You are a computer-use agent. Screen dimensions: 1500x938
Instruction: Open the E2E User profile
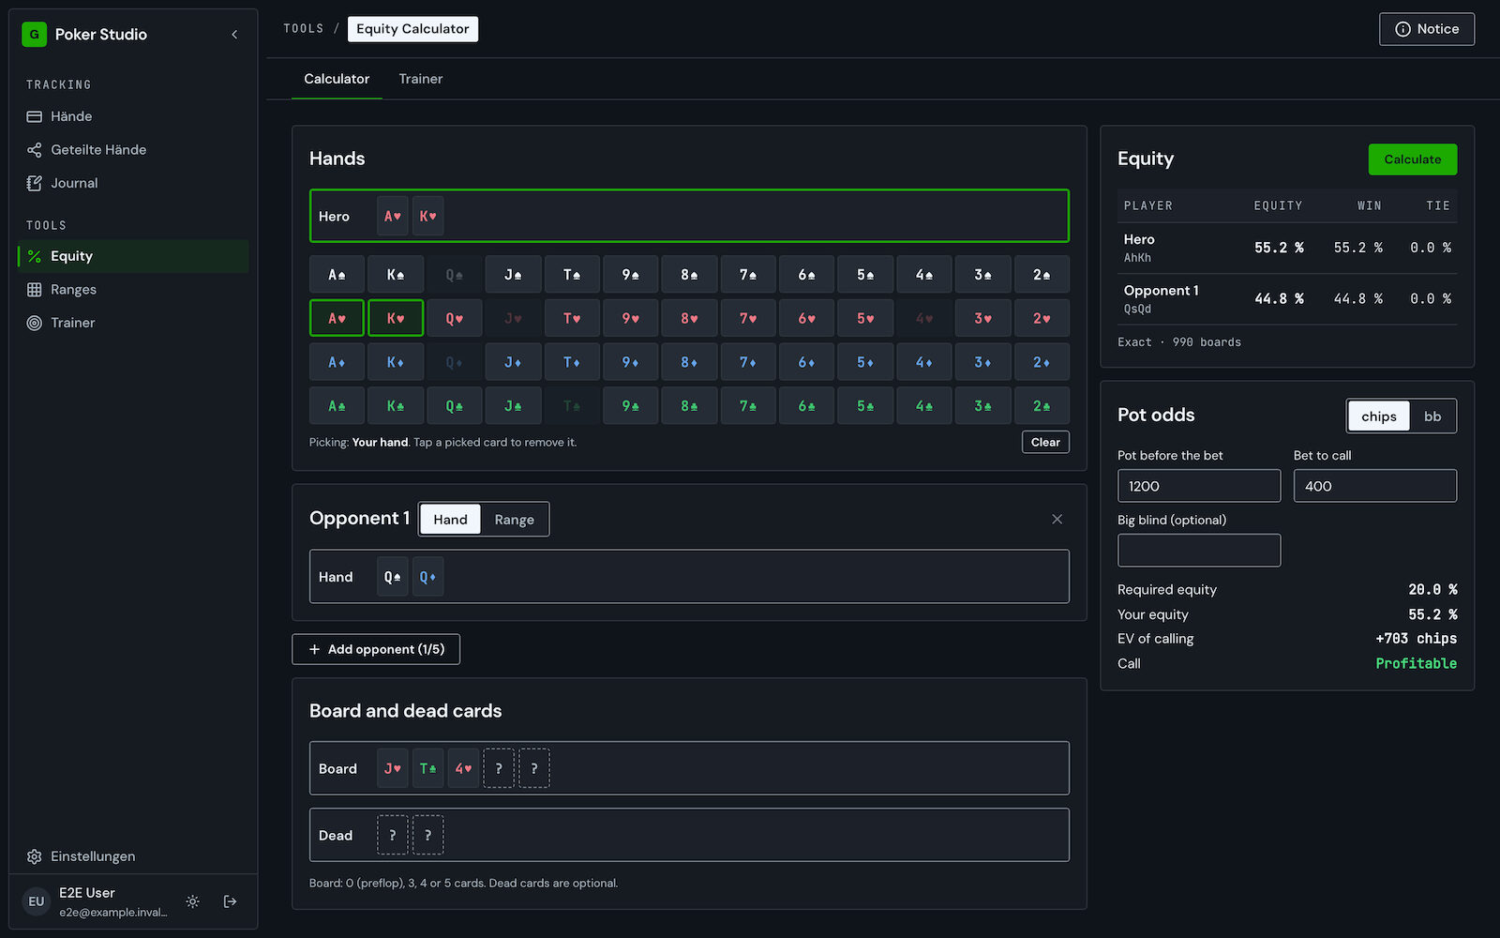(94, 901)
